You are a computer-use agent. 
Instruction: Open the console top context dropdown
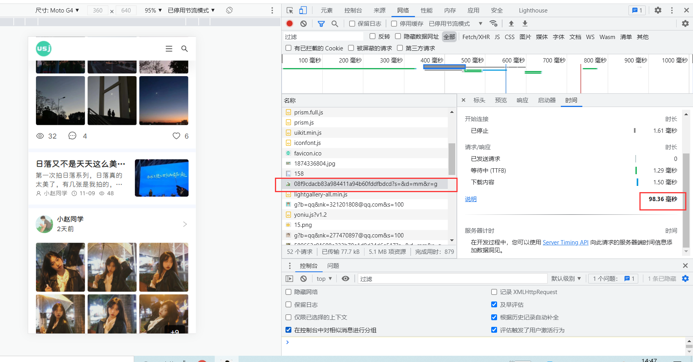[324, 278]
